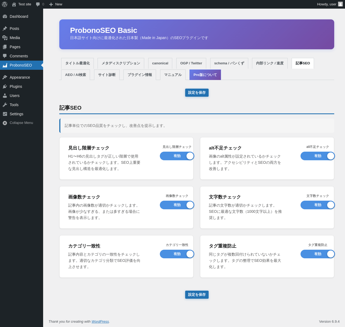
Task: Open the comments bubble icon in admin bar
Action: pos(38,4)
